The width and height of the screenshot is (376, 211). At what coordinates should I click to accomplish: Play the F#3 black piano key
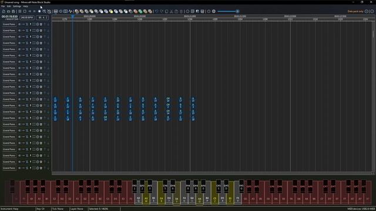coord(135,186)
